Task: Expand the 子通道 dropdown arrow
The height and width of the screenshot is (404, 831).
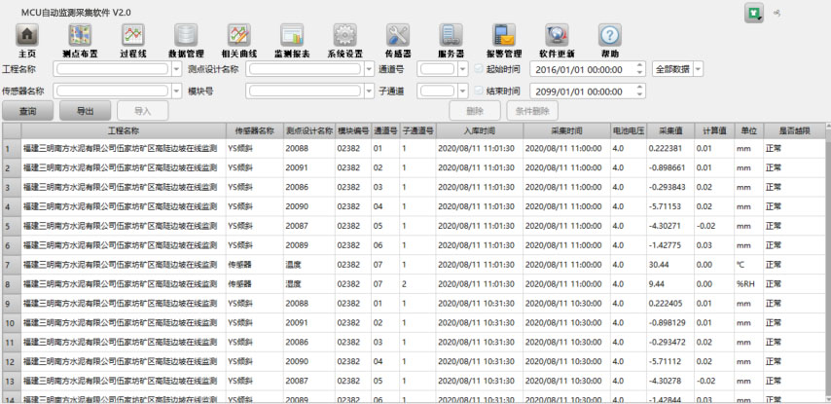Action: point(462,92)
